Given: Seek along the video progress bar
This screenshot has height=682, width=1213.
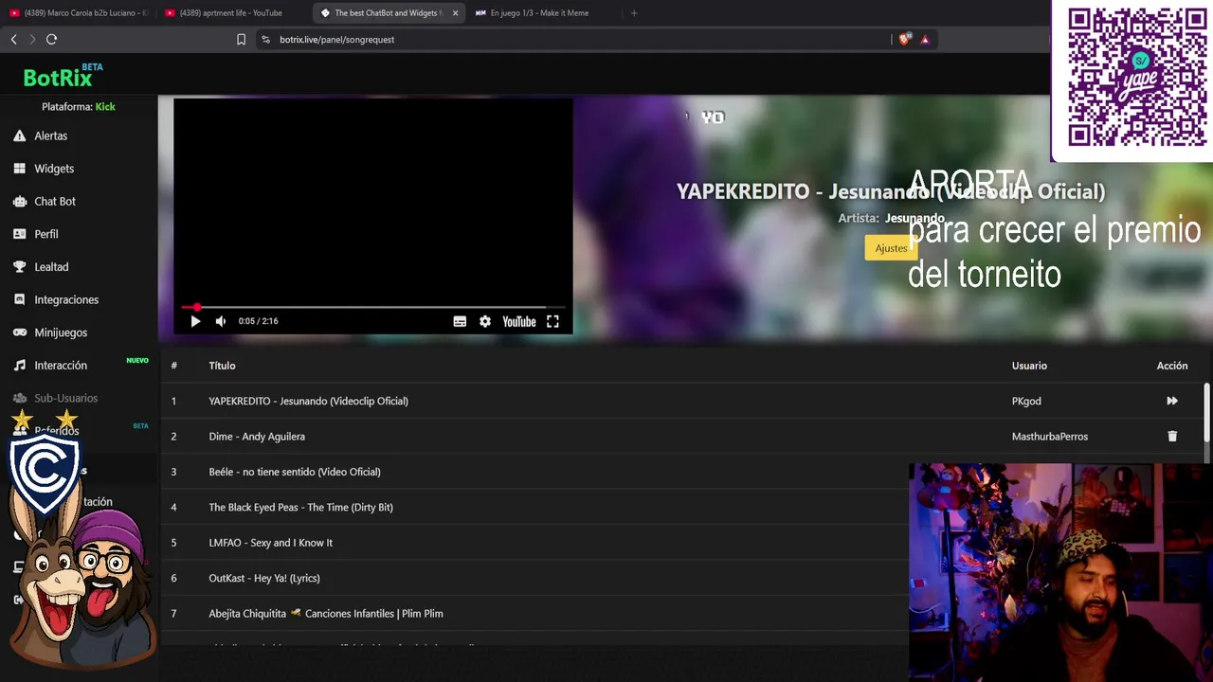Looking at the screenshot, I should tap(372, 307).
